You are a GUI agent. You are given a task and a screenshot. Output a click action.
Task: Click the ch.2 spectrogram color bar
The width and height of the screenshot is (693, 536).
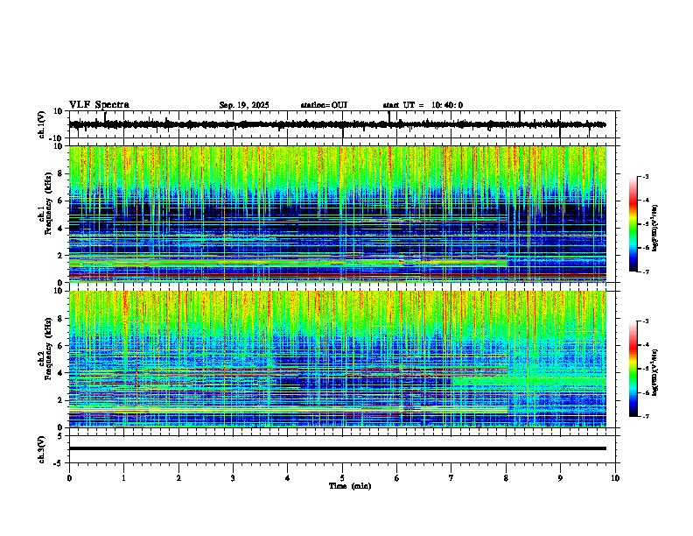[x=633, y=369]
